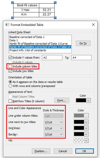Viewport: 100px width, 158px height.
Task: Open the Font... dialog button
Action: 62,100
